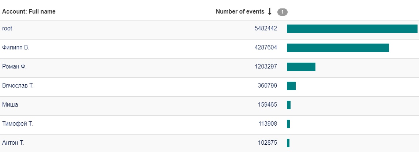Click the event count 4287604
The width and height of the screenshot is (419, 152).
(x=266, y=48)
